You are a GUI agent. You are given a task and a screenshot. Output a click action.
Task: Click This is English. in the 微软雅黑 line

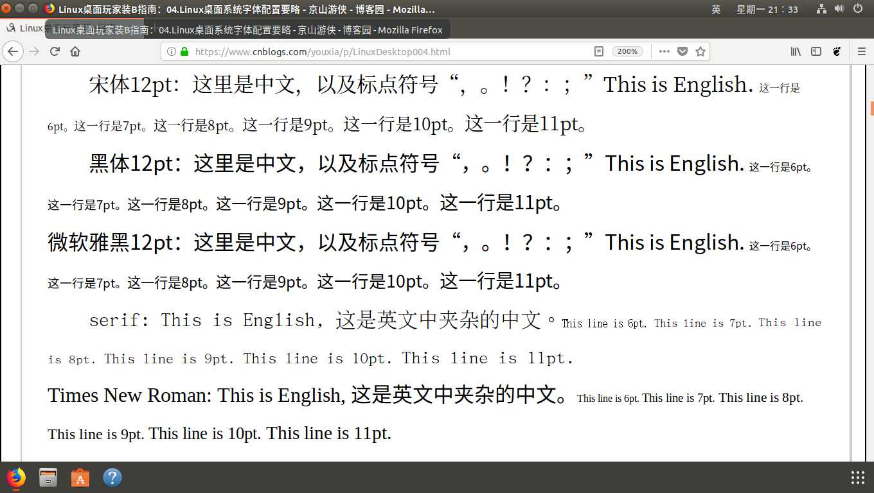(x=675, y=243)
